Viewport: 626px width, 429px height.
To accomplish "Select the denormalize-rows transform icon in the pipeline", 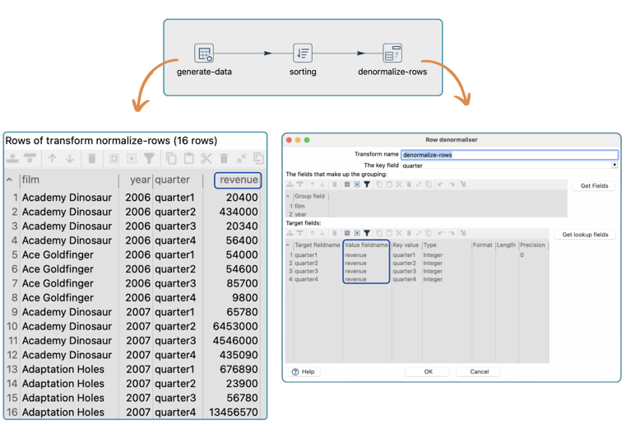I will coord(392,54).
